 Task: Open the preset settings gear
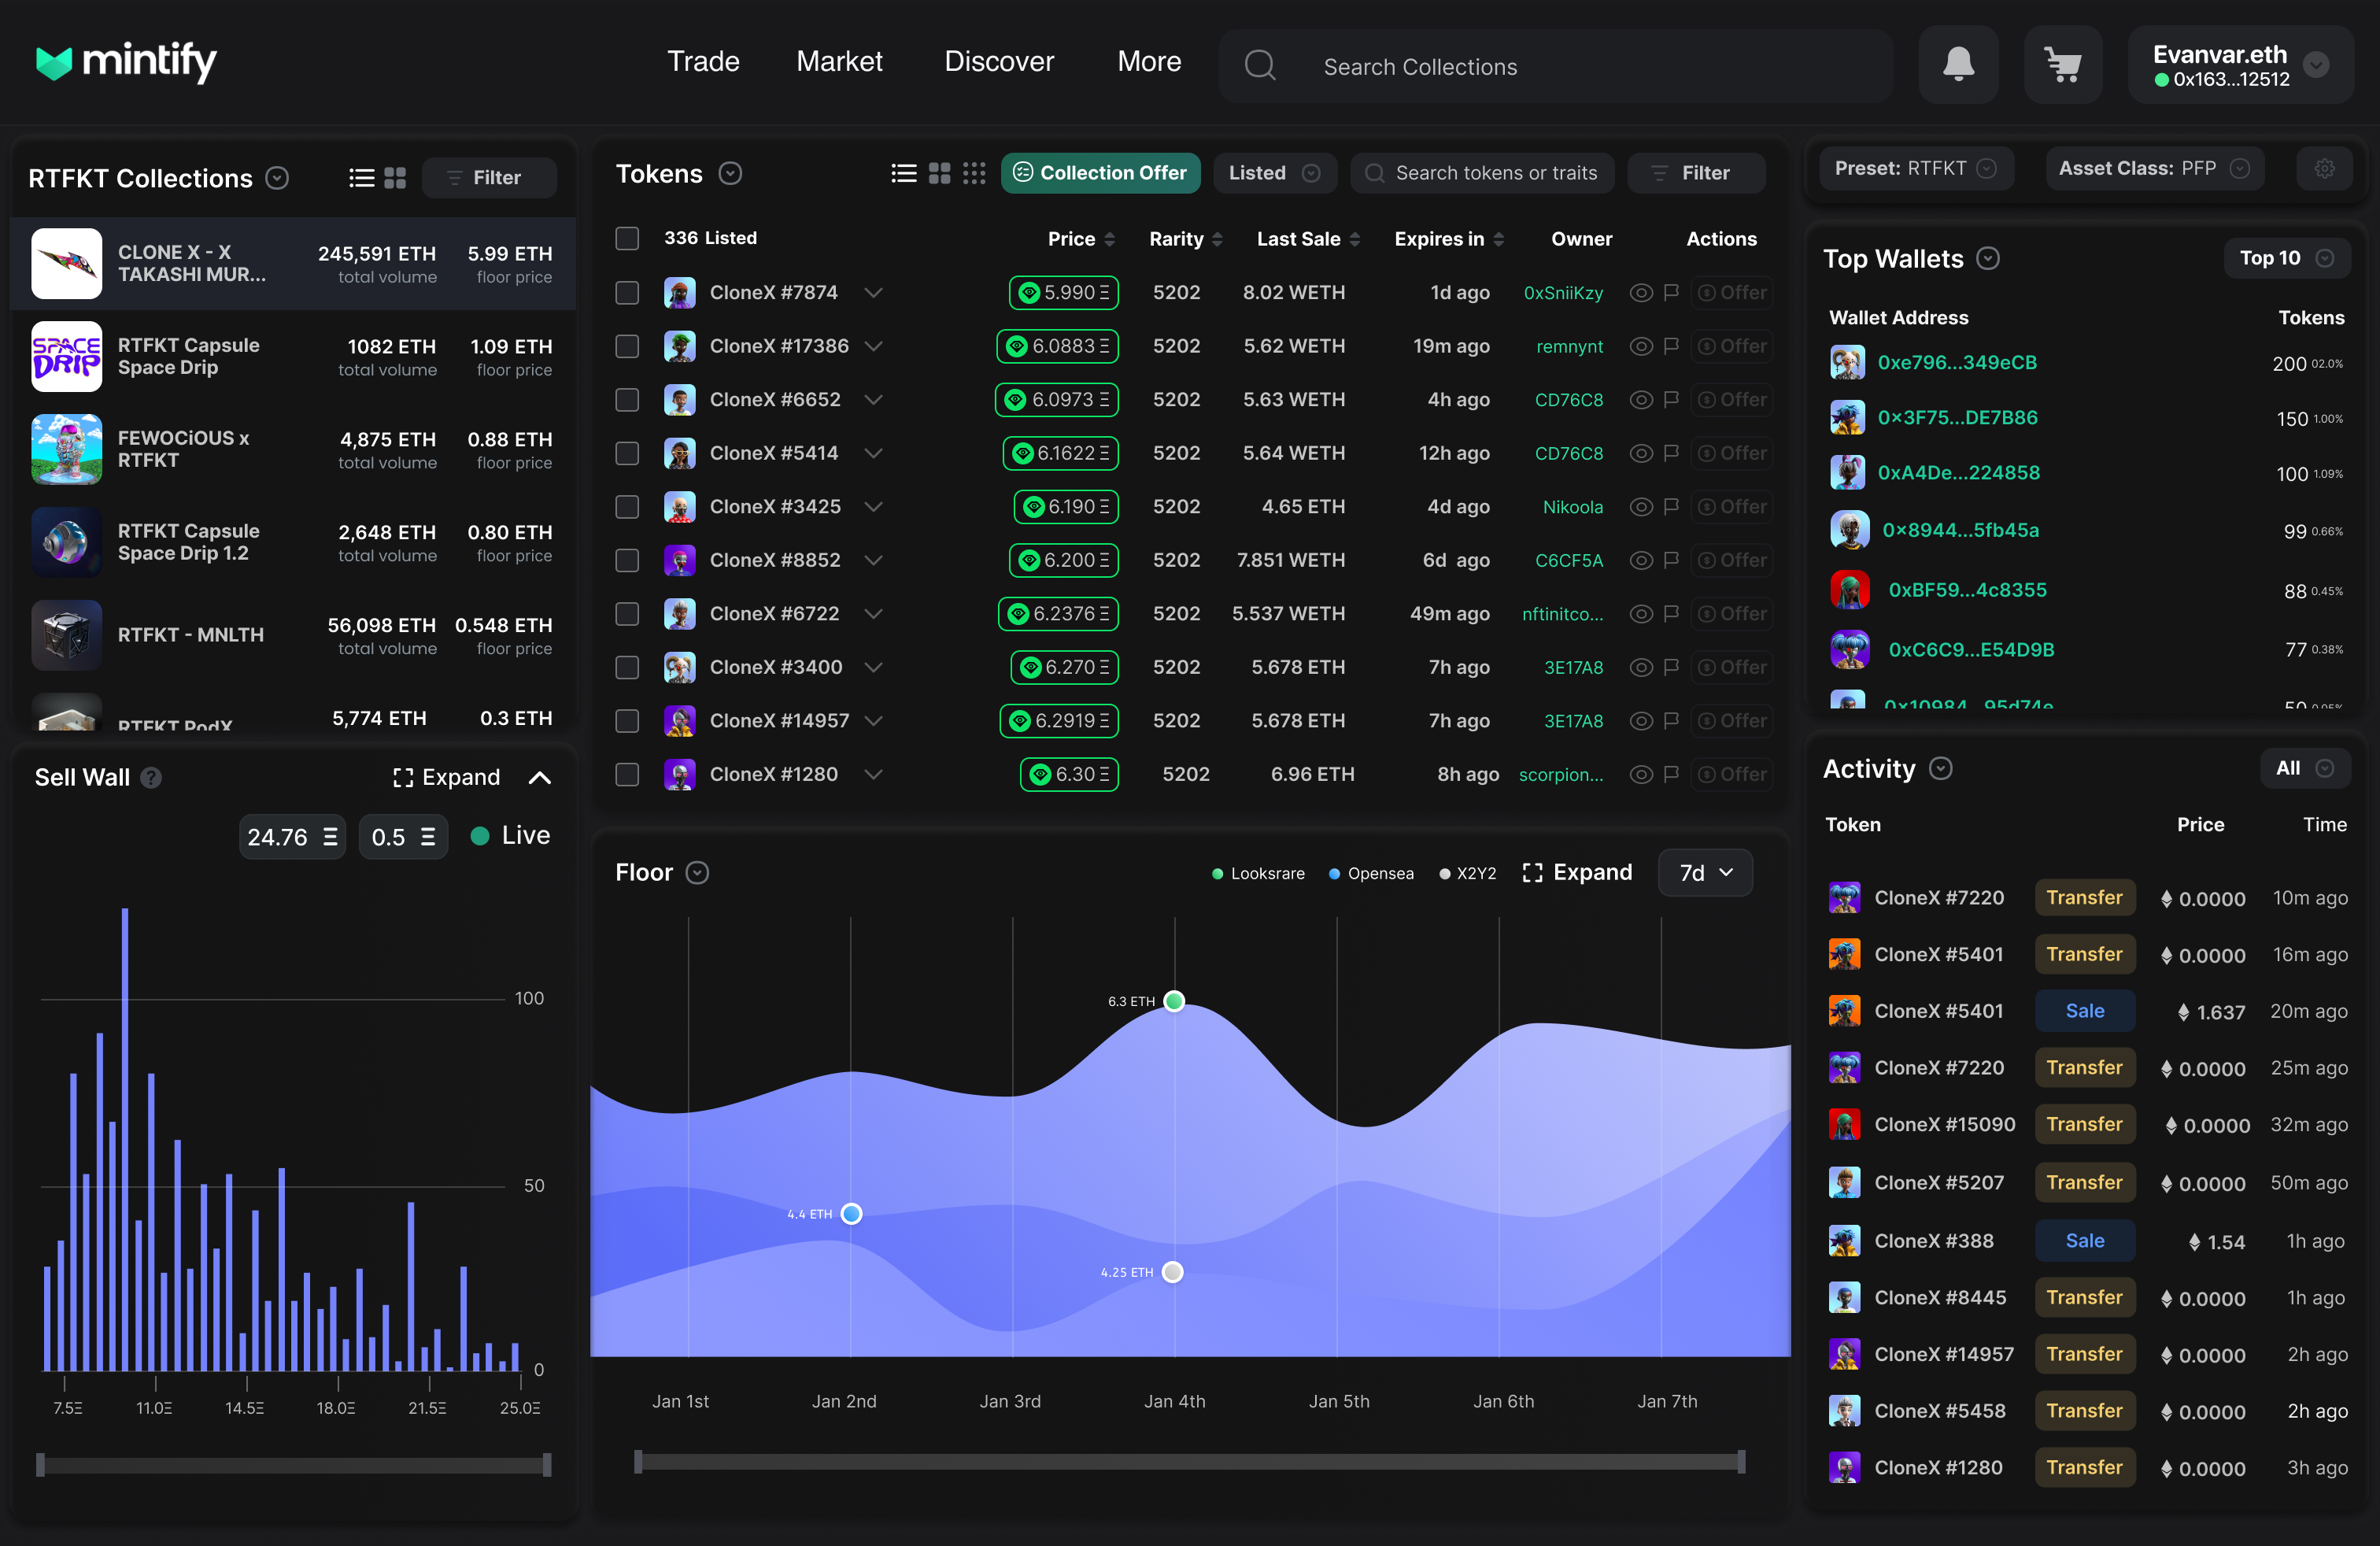pos(2324,168)
